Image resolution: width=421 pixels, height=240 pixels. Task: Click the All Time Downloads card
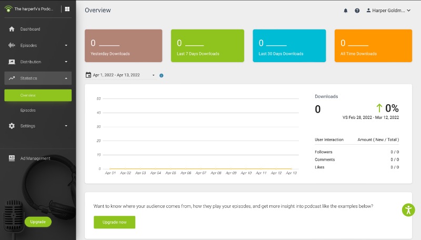[x=373, y=46]
